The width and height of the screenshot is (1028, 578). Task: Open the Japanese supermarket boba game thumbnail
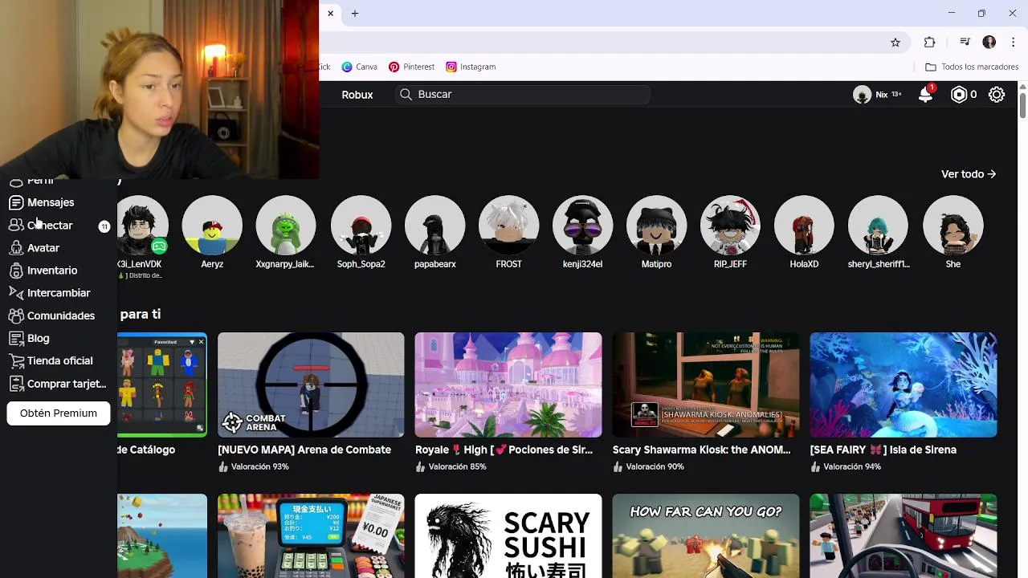point(311,535)
